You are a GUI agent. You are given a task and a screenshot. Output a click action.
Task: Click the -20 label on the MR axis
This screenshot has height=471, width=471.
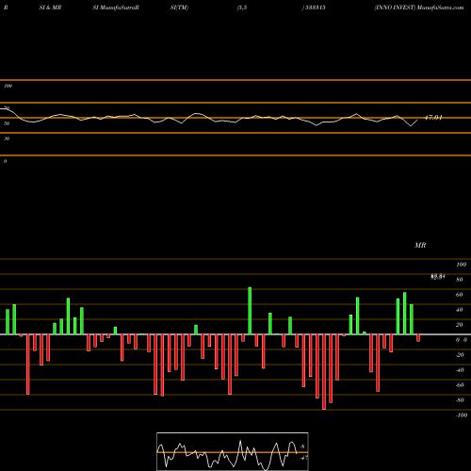tap(460, 355)
